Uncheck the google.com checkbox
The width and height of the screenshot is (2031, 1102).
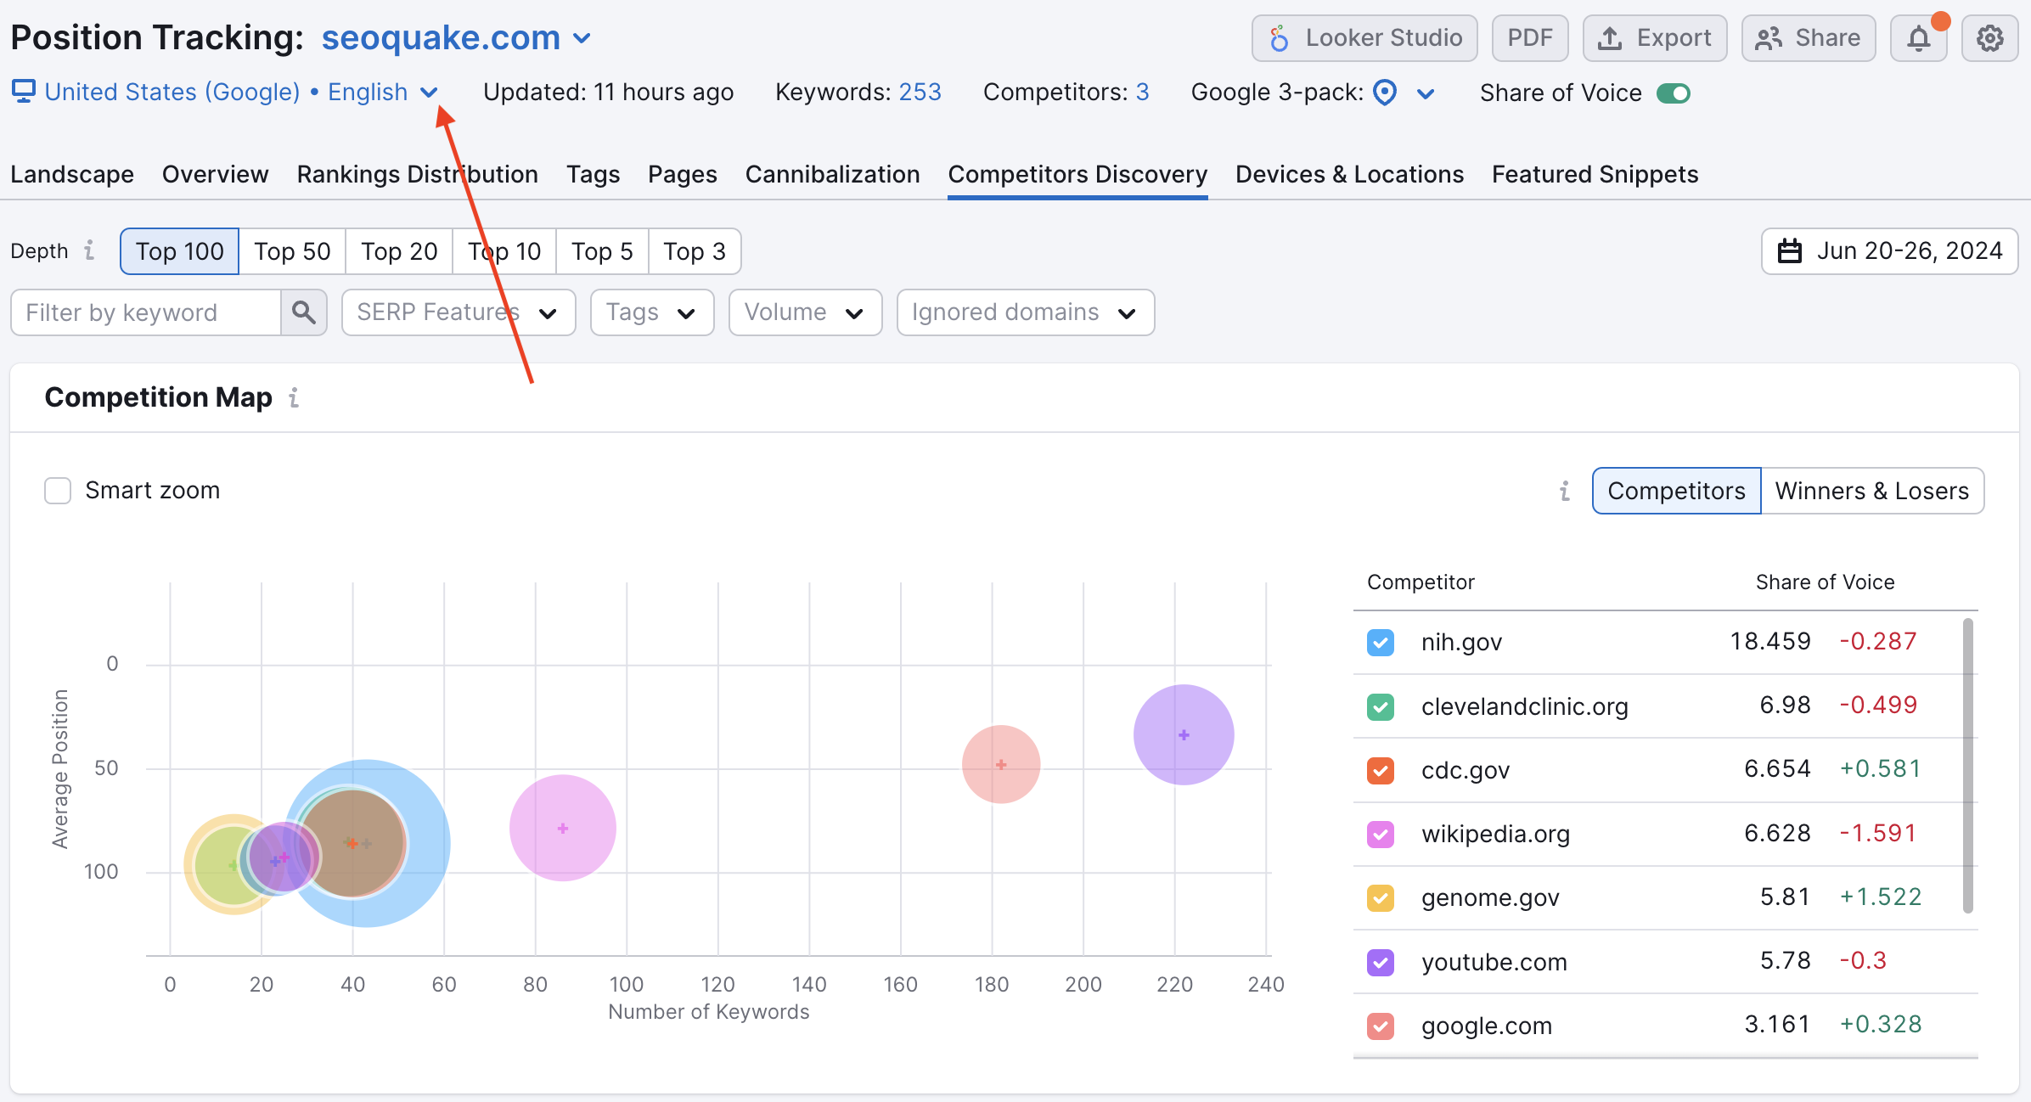1381,1026
